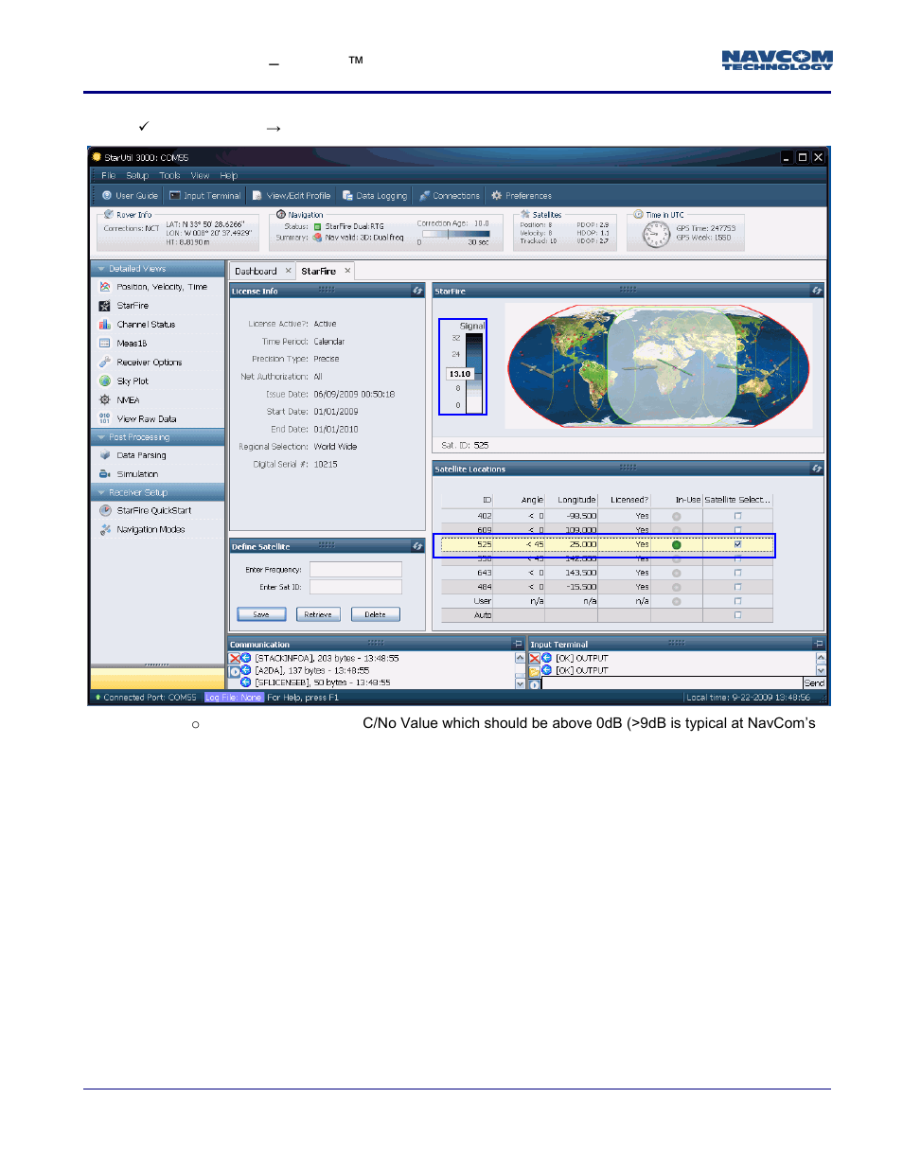Click refresh icon on Satellite Locations panel
903x1169 pixels.
click(817, 469)
